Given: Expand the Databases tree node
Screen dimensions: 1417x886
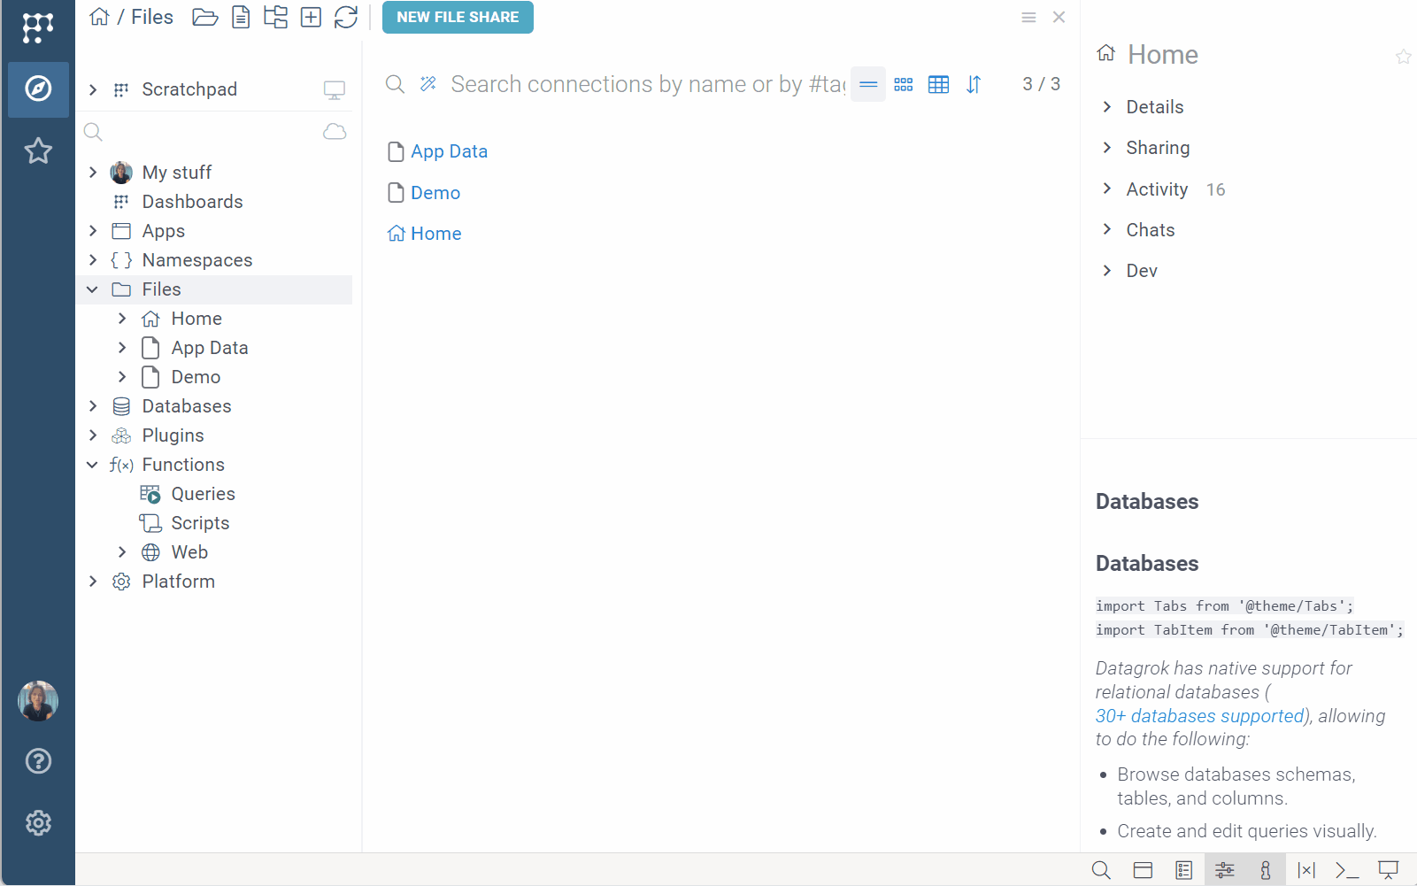Looking at the screenshot, I should click(x=93, y=406).
